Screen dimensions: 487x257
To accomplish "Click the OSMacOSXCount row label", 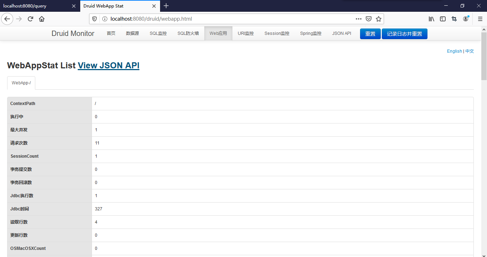I will click(x=28, y=248).
